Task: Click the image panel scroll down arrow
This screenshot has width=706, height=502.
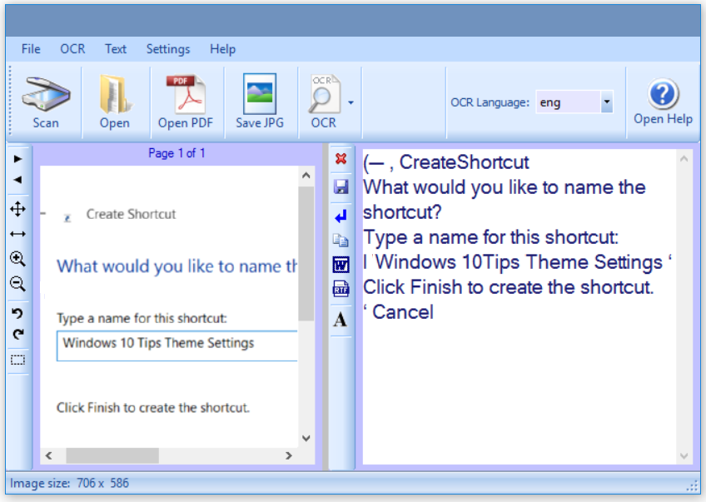Action: tap(306, 438)
